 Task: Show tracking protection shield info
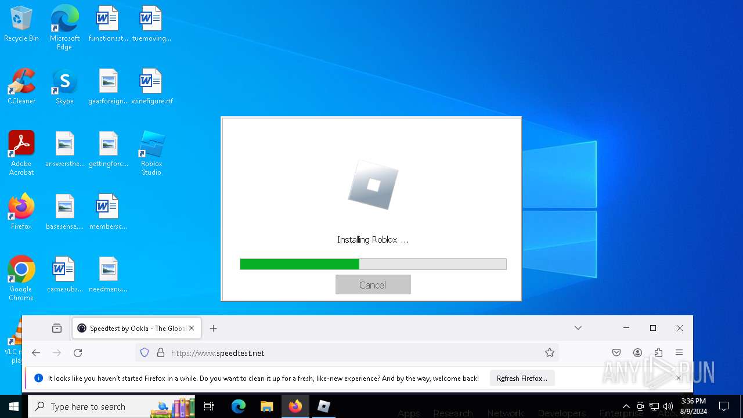point(145,352)
